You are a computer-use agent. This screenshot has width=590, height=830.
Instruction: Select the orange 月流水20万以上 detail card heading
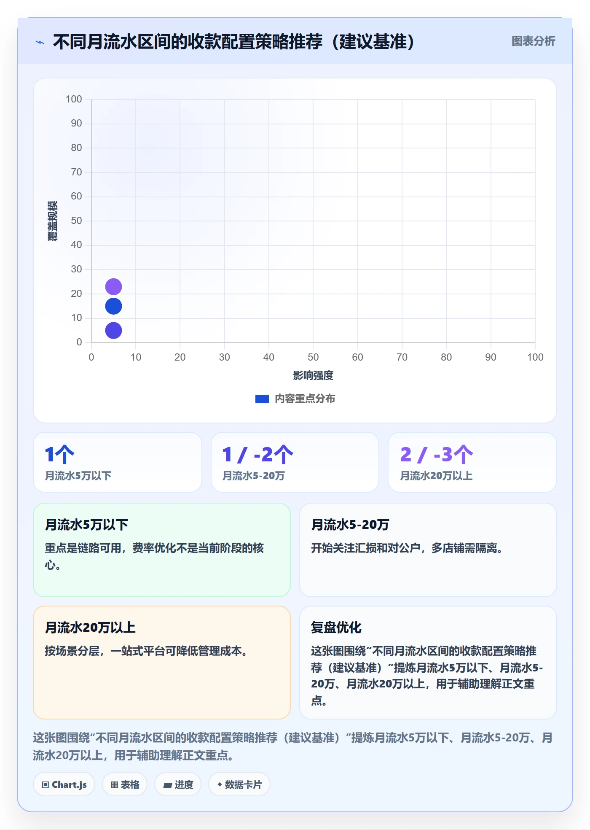(x=90, y=628)
